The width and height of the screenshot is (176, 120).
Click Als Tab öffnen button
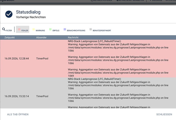[18, 114]
